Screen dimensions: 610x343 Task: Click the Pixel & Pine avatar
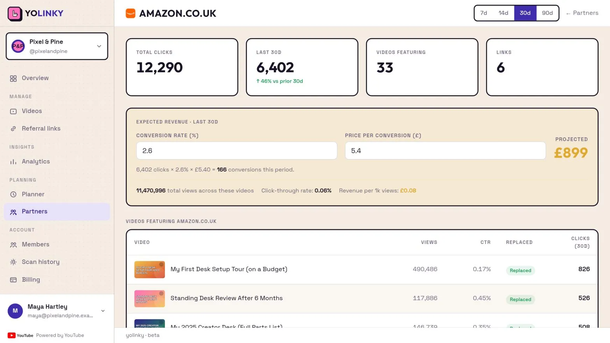click(x=18, y=46)
